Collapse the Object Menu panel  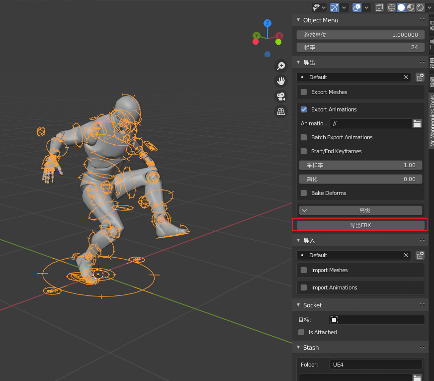point(298,20)
